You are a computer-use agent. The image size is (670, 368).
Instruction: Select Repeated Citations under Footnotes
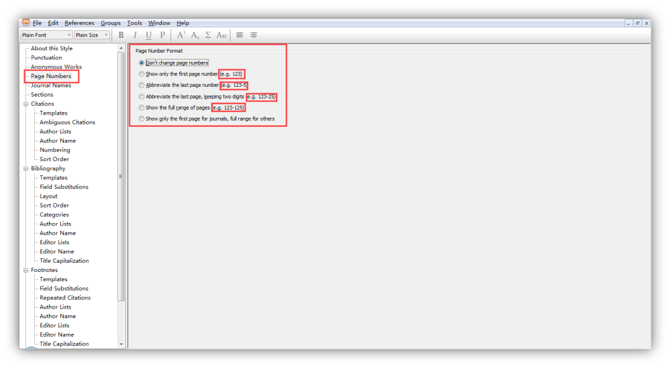click(x=65, y=297)
